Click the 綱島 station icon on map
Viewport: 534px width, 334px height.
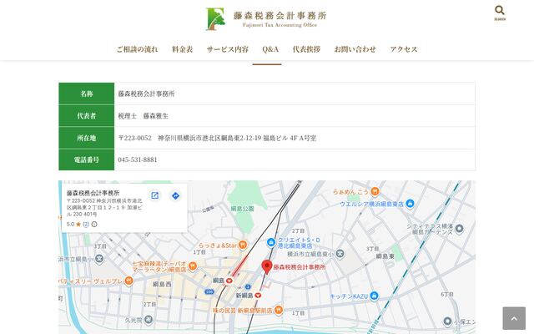pos(229,281)
